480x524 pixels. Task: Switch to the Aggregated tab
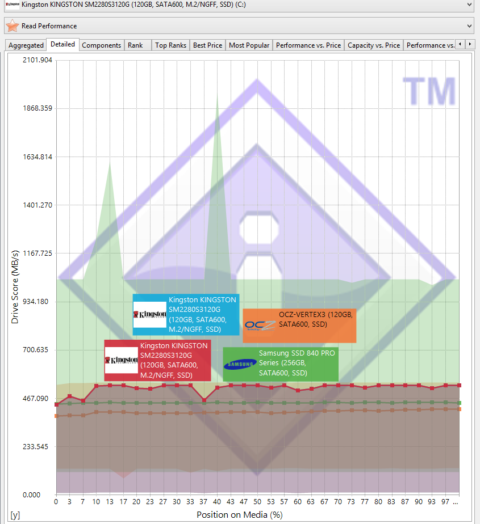click(x=26, y=45)
